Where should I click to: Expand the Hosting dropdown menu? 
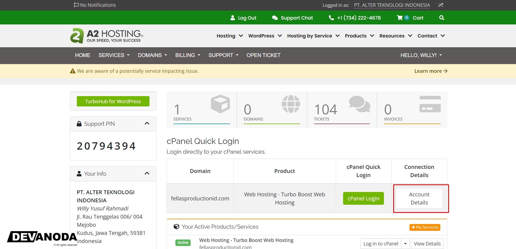(x=230, y=36)
